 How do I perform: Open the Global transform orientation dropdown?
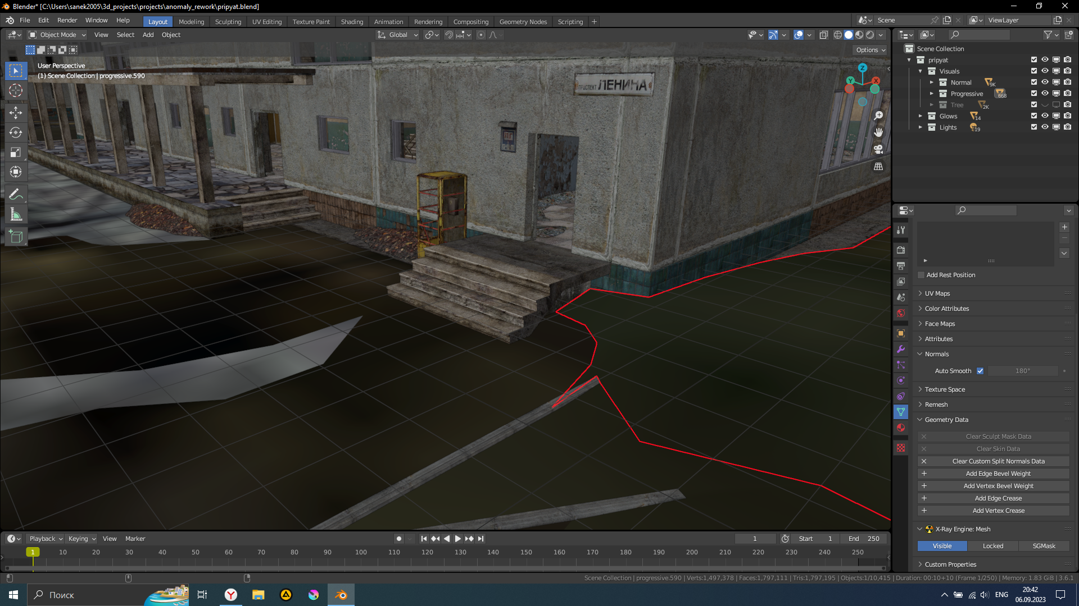click(x=398, y=35)
